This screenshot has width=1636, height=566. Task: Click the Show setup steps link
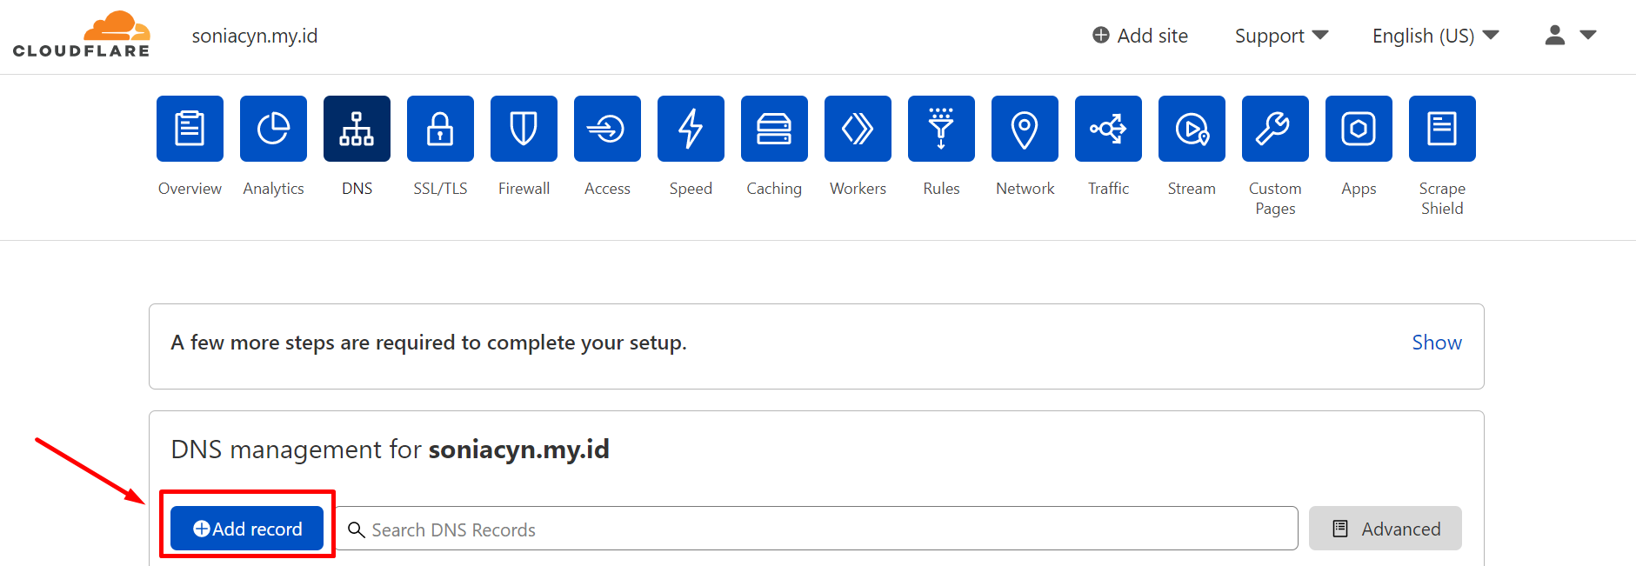point(1437,343)
